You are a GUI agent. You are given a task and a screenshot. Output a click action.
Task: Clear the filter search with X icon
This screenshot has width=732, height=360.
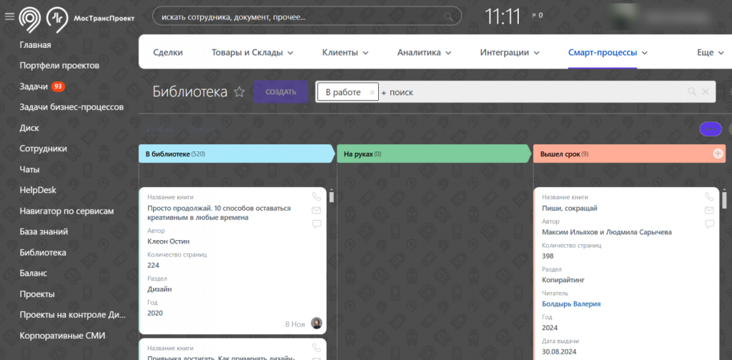[x=706, y=92]
